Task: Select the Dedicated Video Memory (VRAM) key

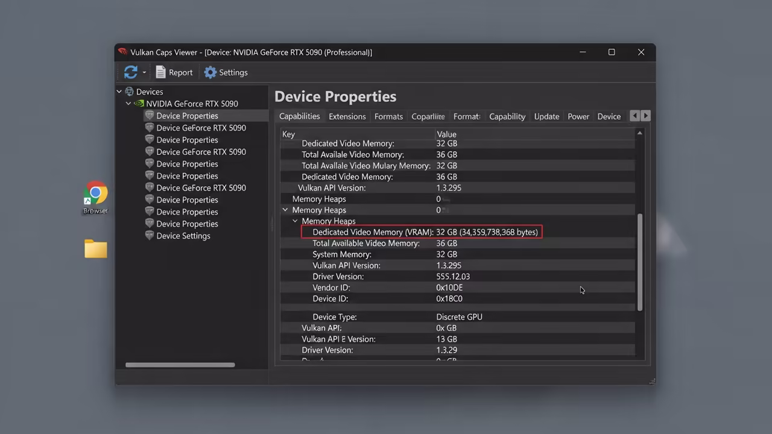Action: [373, 232]
